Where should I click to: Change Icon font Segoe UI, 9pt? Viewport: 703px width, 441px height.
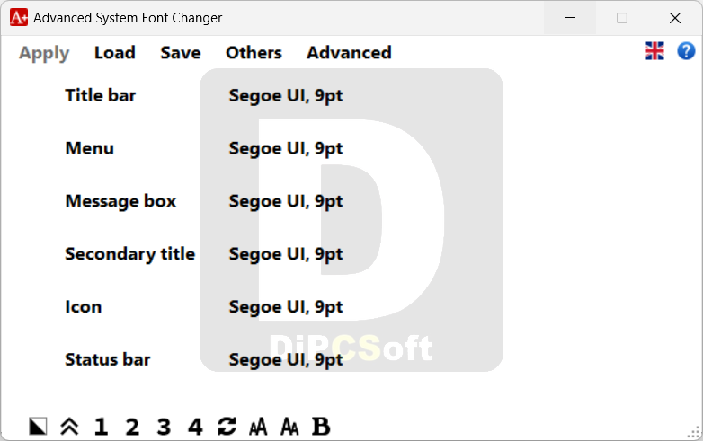pyautogui.click(x=286, y=307)
